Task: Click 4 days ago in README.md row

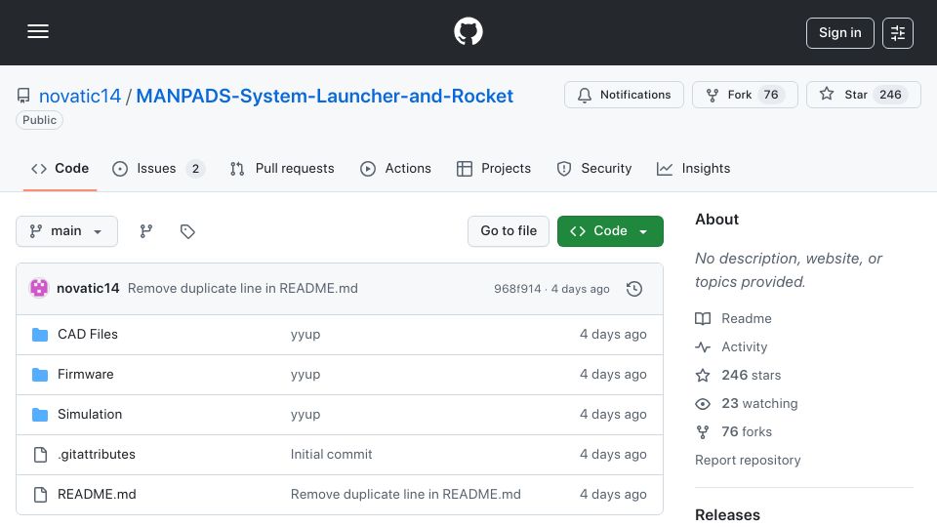Action: point(613,494)
